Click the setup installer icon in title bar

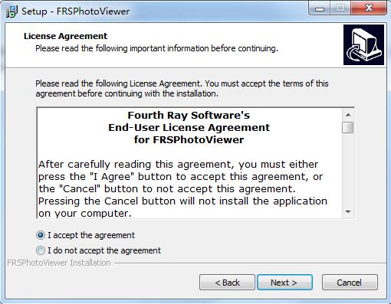point(11,11)
